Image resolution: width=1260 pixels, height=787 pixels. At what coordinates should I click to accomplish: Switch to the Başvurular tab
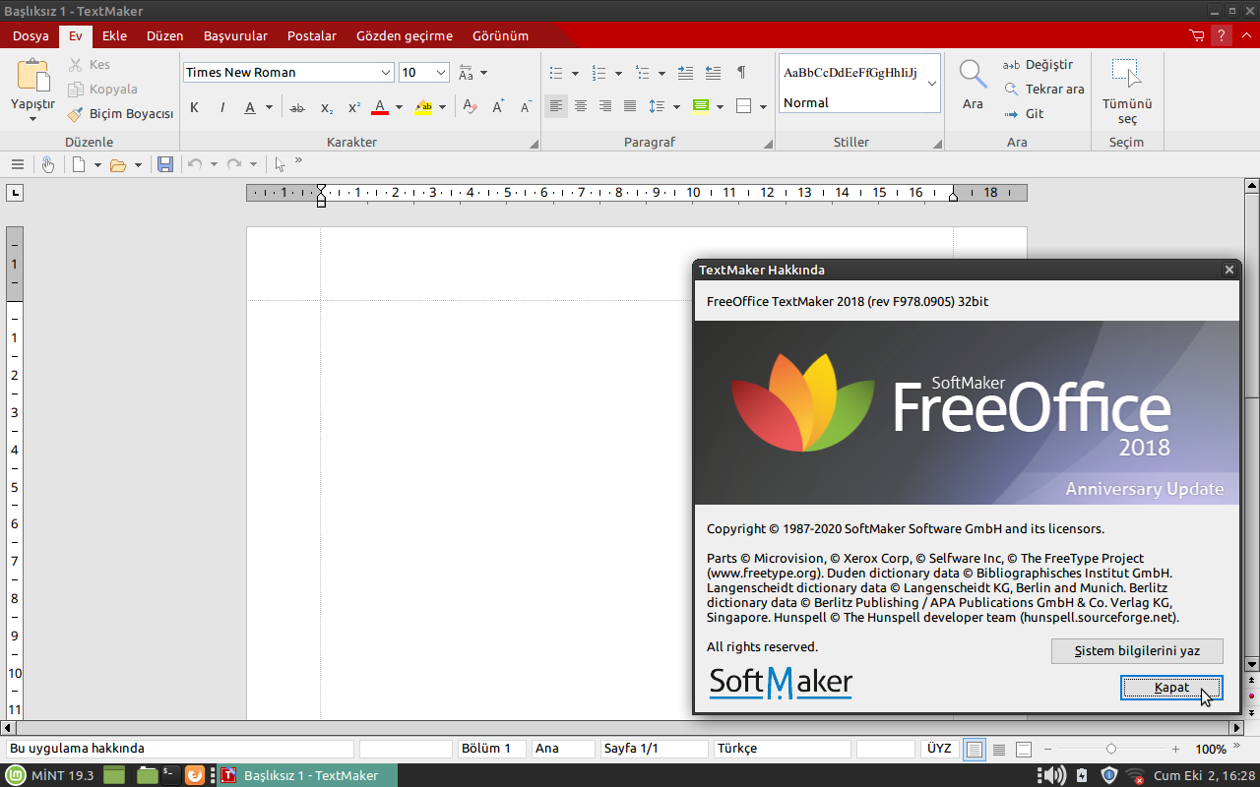click(235, 35)
